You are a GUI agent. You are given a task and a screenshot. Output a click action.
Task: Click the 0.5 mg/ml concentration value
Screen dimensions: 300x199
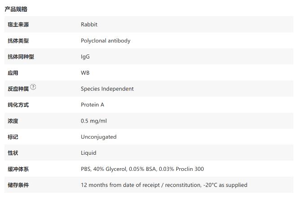[94, 121]
